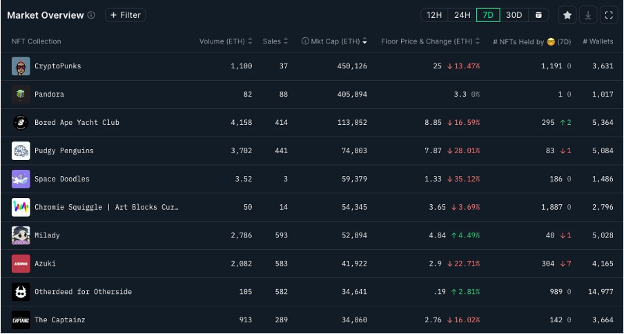This screenshot has width=624, height=334.
Task: Sort by Mkt Cap (ETH) header
Action: [334, 41]
